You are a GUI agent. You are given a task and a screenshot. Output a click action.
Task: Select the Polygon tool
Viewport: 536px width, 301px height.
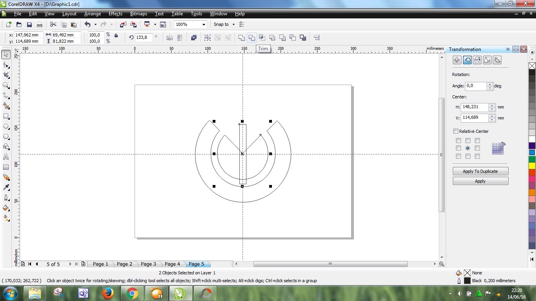[6, 137]
